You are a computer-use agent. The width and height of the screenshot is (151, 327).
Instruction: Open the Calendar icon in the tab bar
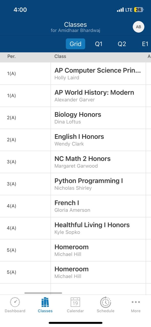click(75, 302)
